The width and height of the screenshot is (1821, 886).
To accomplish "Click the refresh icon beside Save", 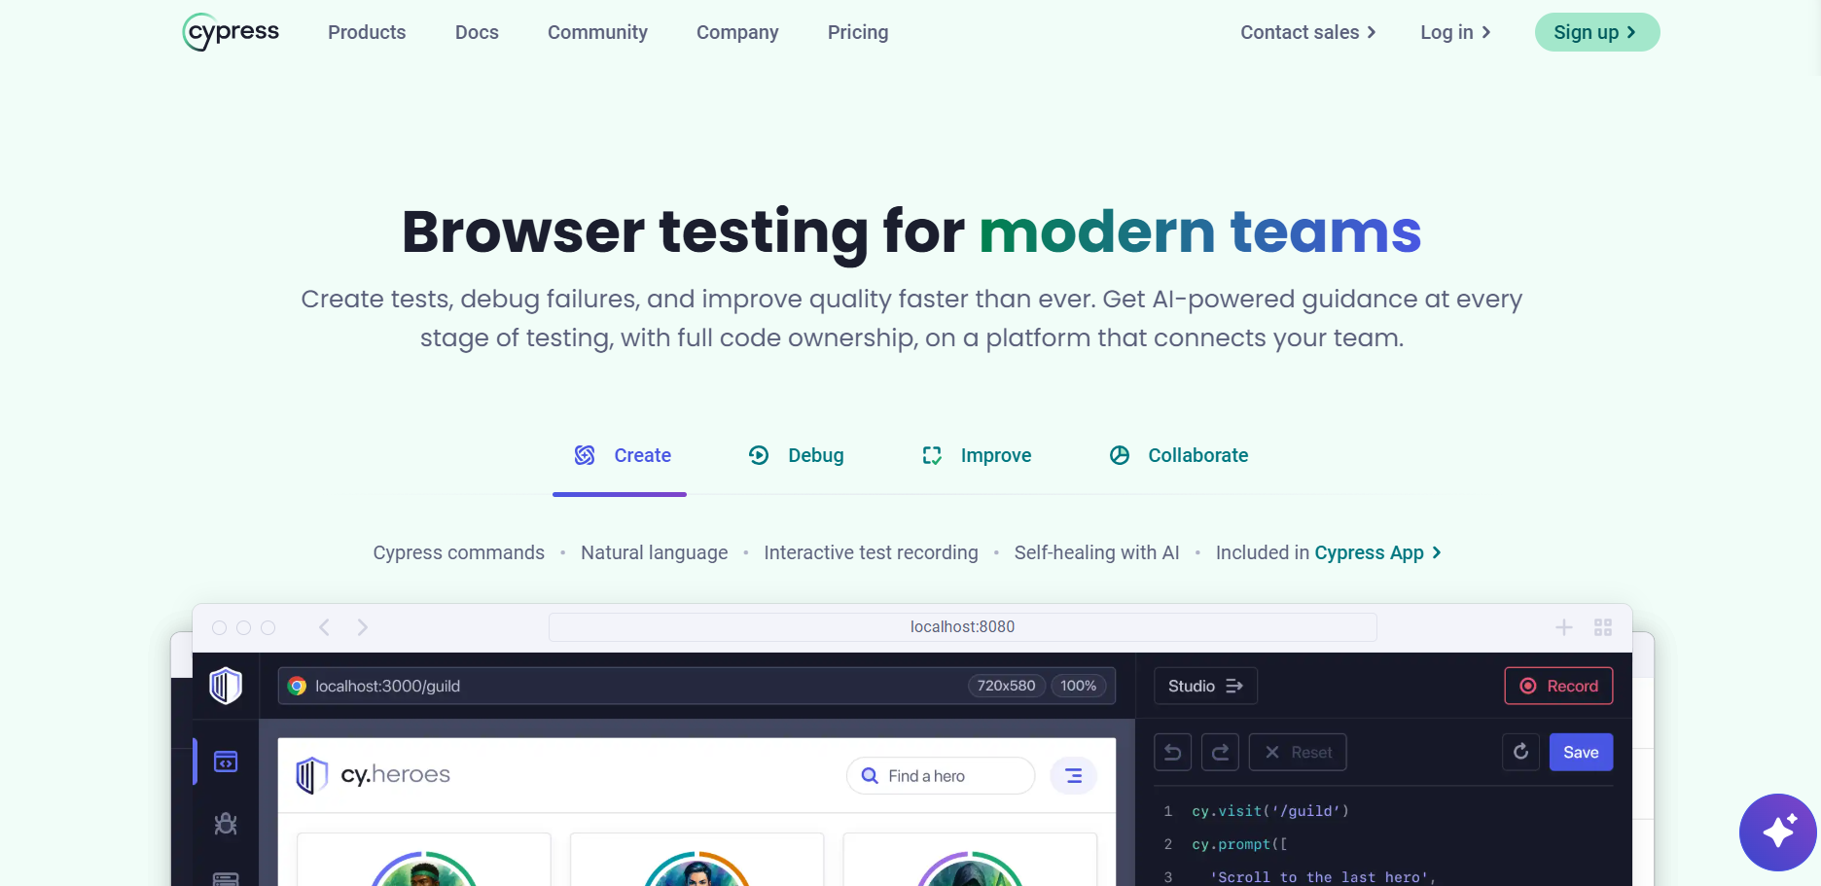I will tap(1520, 752).
